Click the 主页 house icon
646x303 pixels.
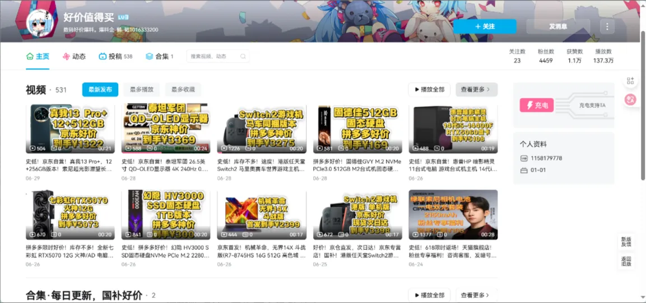tap(30, 56)
